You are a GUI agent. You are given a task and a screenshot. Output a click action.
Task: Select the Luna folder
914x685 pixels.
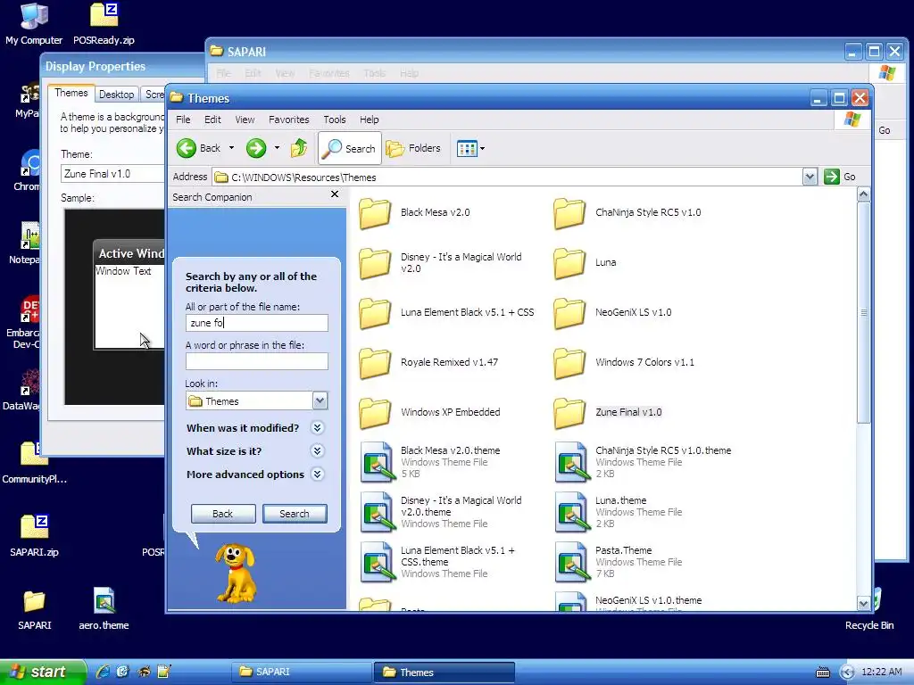pyautogui.click(x=585, y=263)
